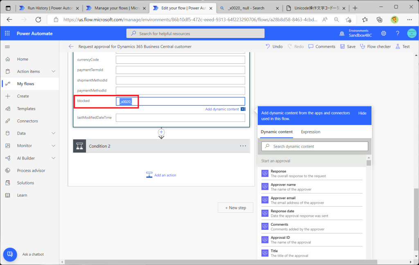
Task: Switch to the Dynamic content tab
Action: click(277, 132)
